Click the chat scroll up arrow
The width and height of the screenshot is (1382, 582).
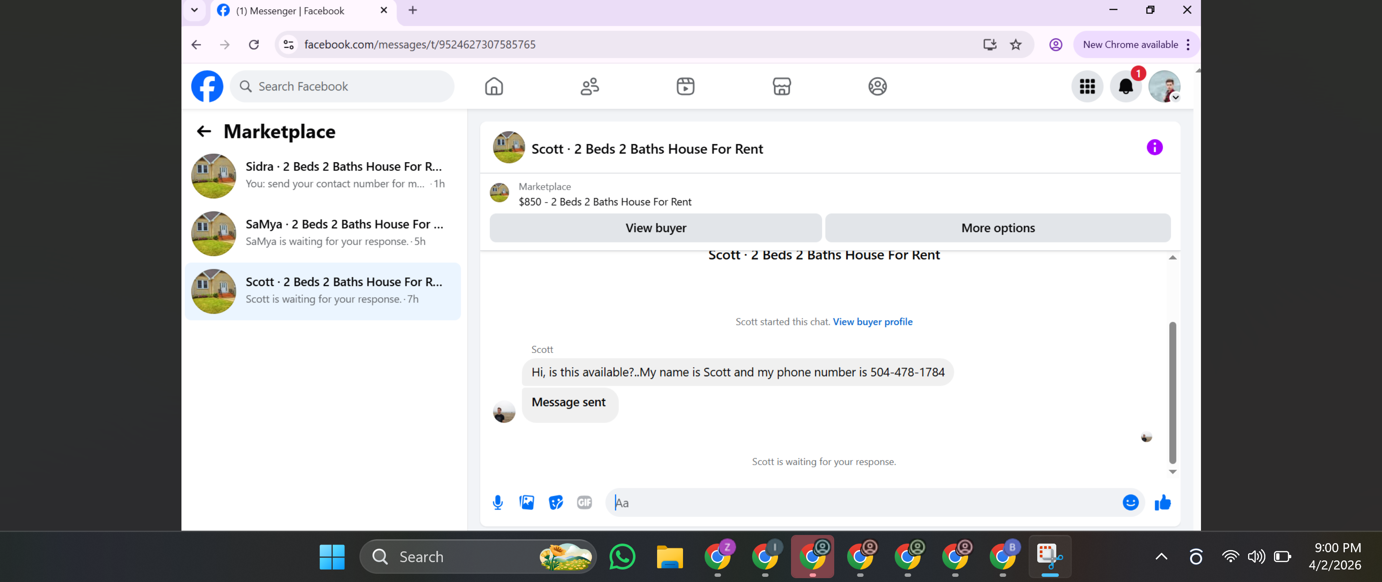[x=1172, y=258]
